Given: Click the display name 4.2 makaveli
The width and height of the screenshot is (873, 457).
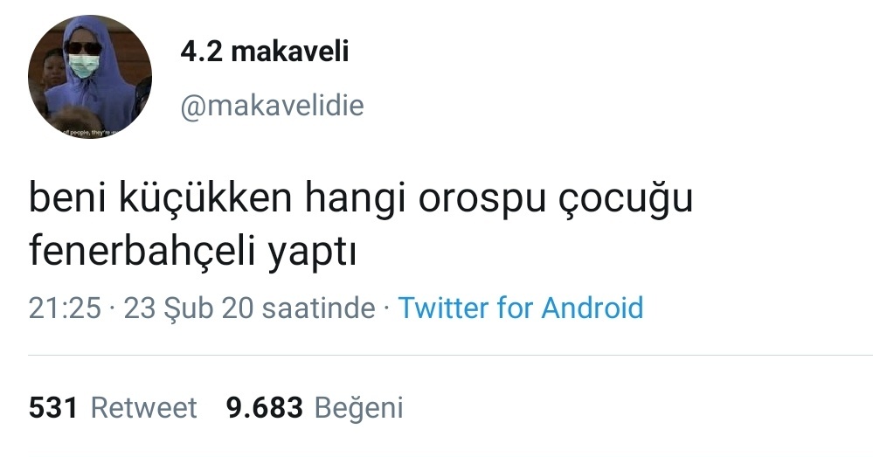Looking at the screenshot, I should click(x=265, y=52).
